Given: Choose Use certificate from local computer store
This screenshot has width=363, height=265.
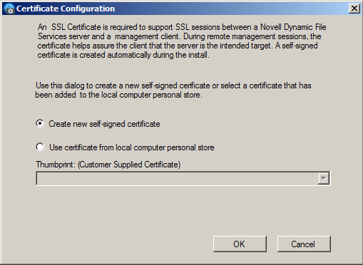Looking at the screenshot, I should [x=40, y=147].
